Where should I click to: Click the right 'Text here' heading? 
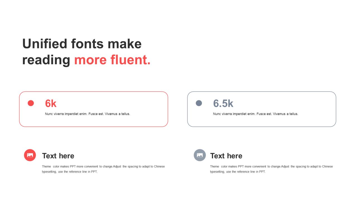(226, 156)
